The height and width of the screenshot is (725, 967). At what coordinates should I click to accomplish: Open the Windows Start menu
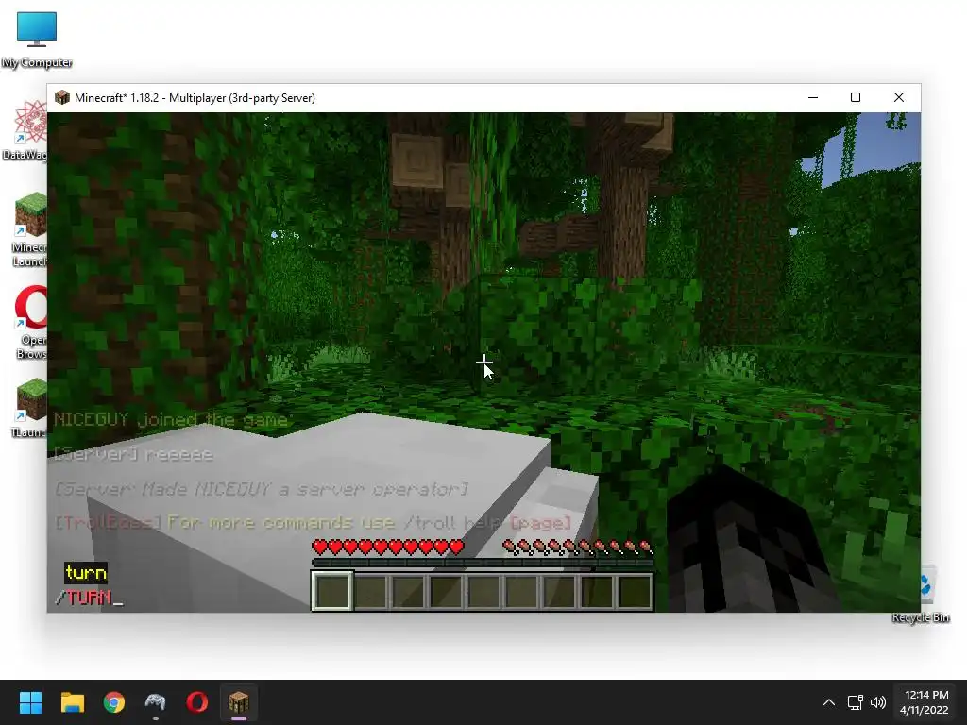tap(30, 702)
